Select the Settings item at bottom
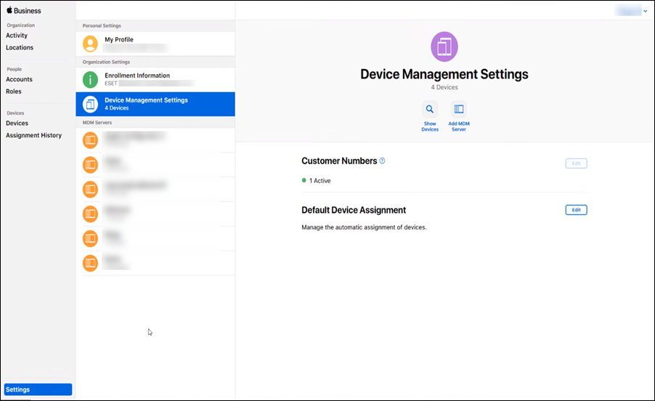 (38, 389)
